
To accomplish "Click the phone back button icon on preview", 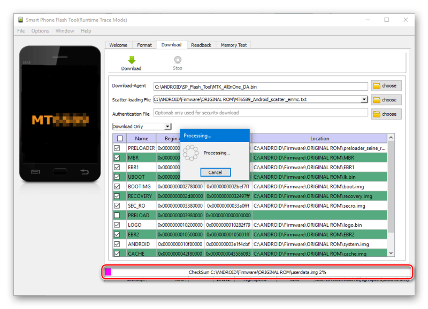I will (85, 171).
